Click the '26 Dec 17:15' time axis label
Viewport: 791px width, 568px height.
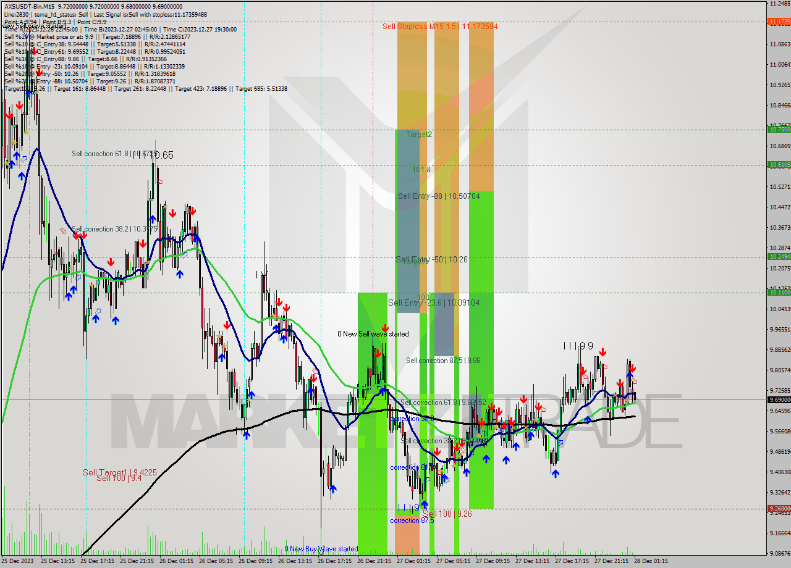tap(334, 561)
